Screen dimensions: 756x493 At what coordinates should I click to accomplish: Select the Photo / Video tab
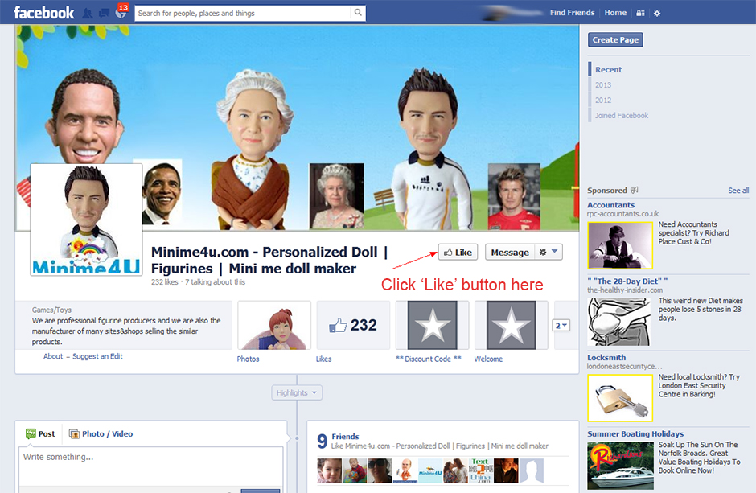[101, 433]
